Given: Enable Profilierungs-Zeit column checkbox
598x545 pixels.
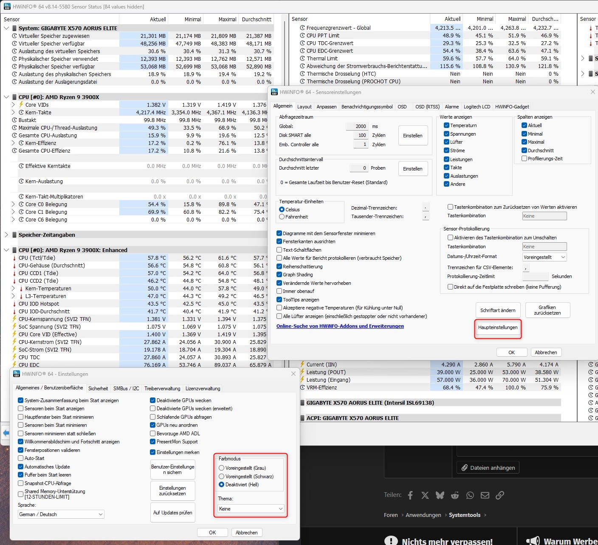Looking at the screenshot, I should [524, 159].
